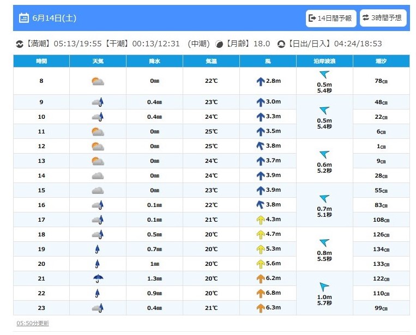Click the wind arrow beside 2.8m

(261, 81)
